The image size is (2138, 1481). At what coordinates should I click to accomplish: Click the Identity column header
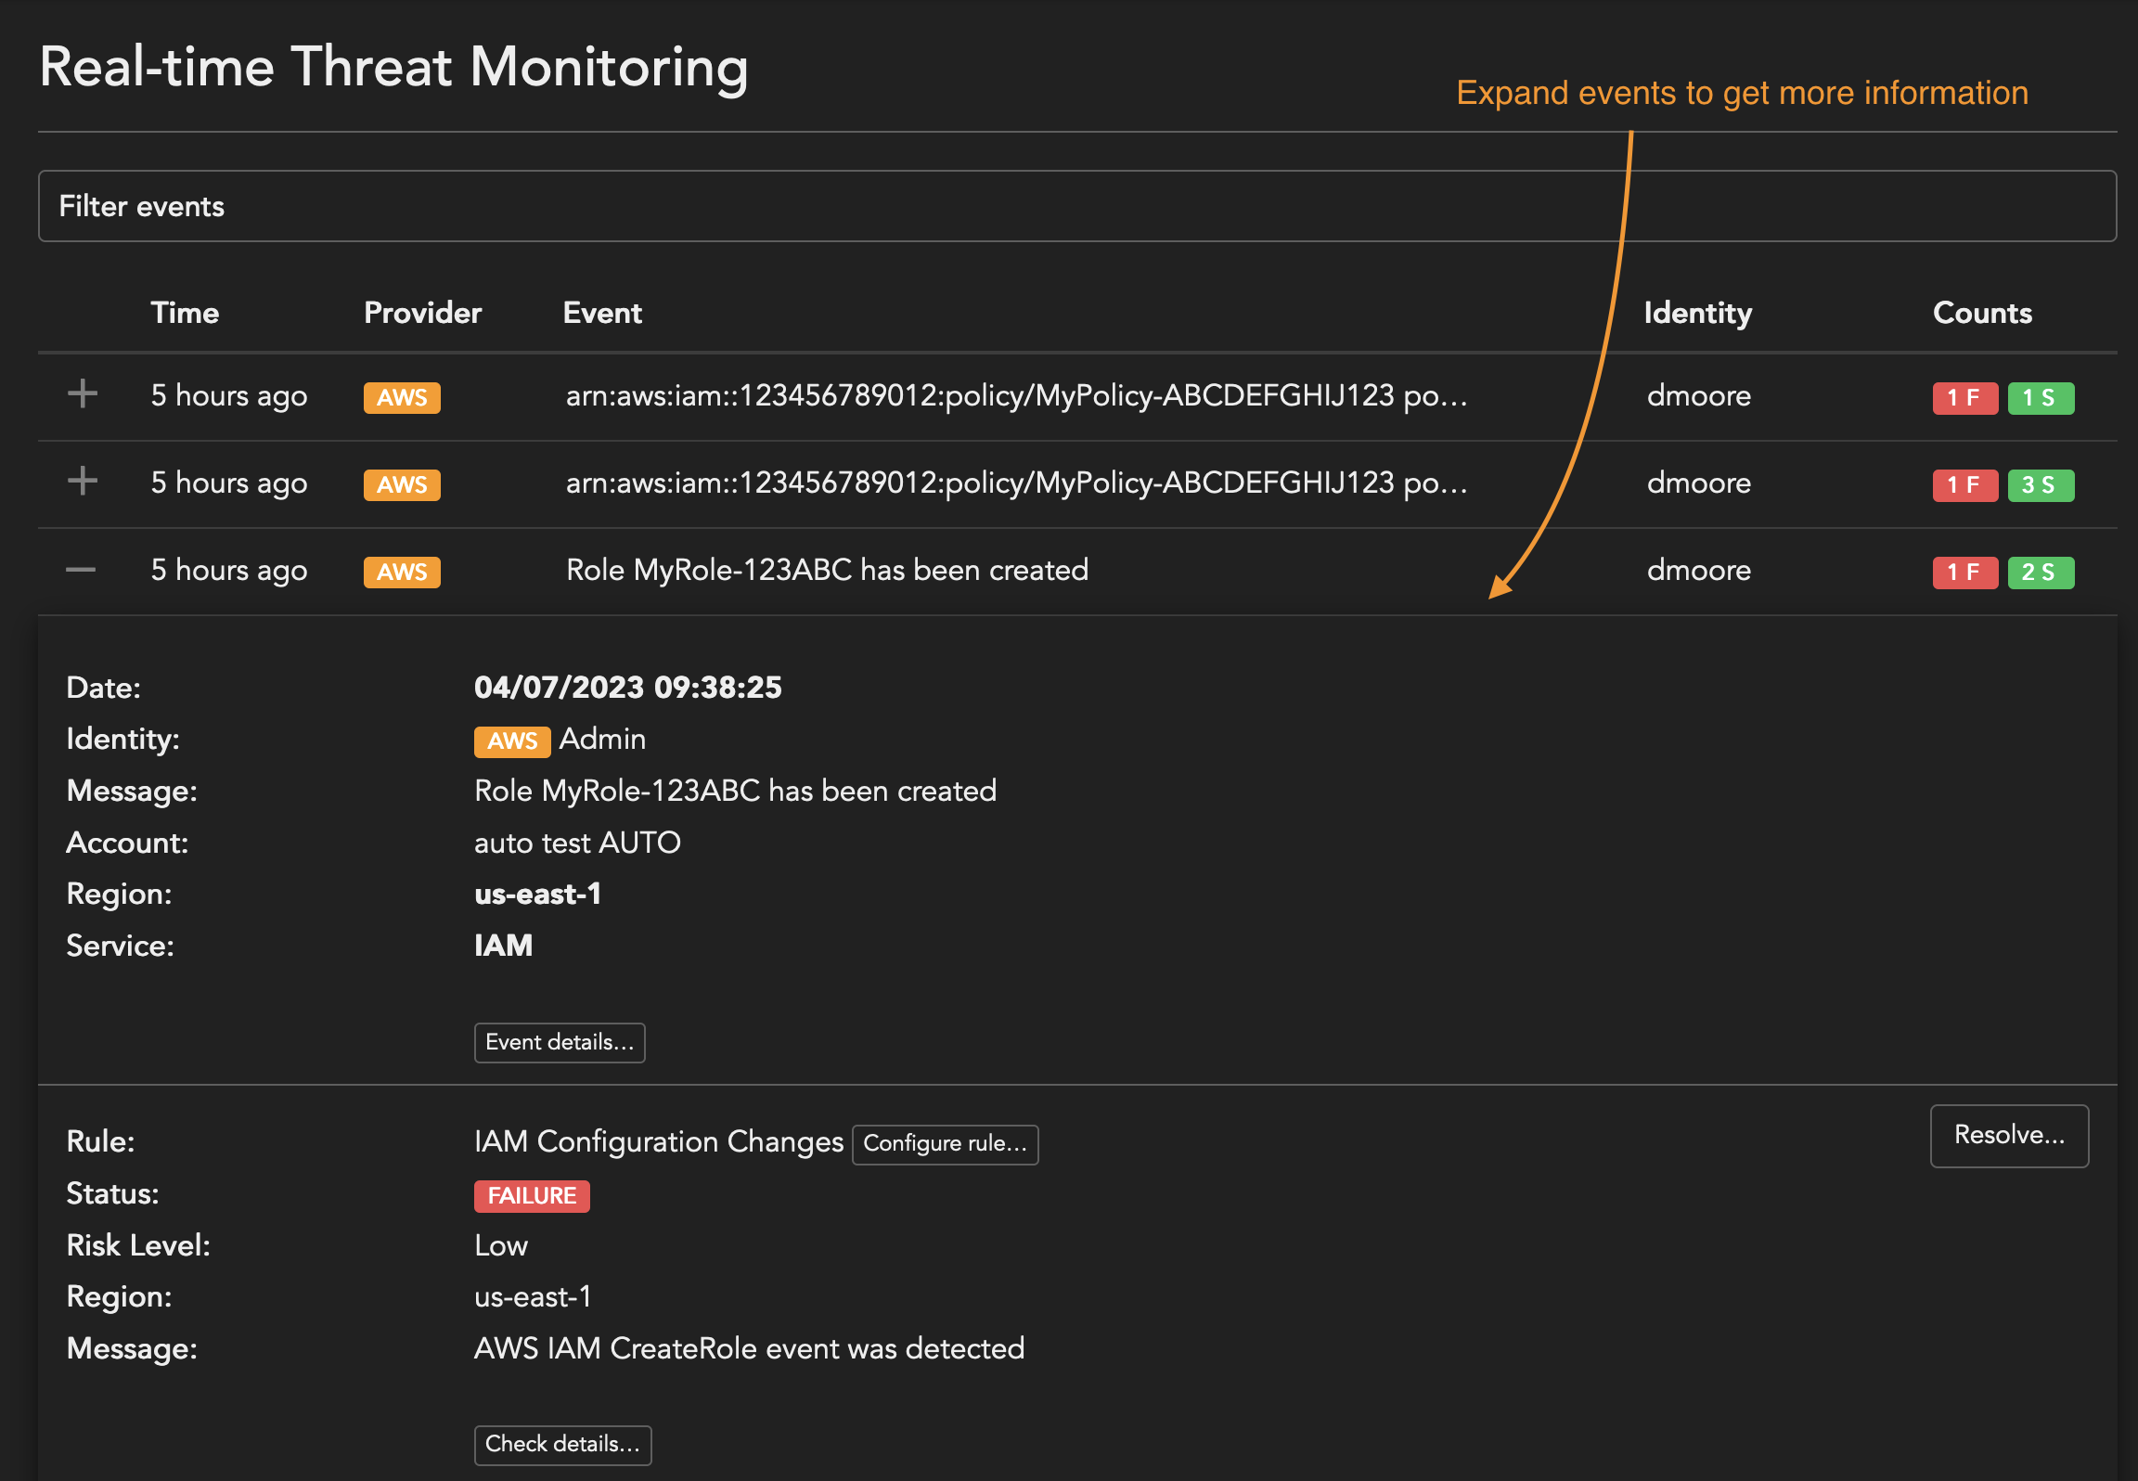click(x=1697, y=313)
